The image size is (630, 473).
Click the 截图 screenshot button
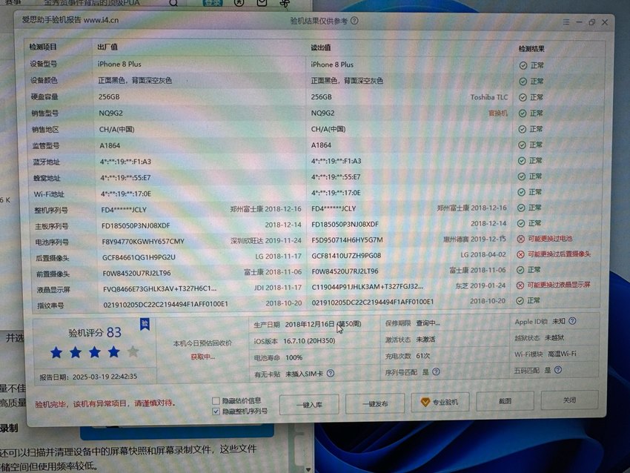[505, 400]
